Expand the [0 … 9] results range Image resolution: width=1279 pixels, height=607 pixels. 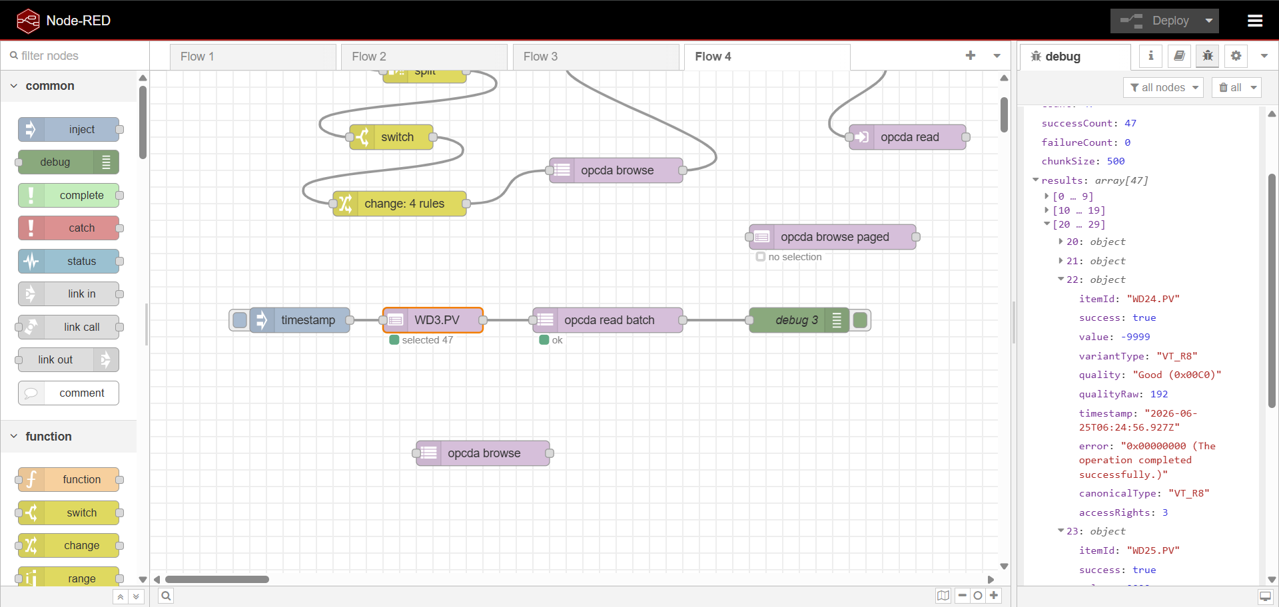[1047, 196]
